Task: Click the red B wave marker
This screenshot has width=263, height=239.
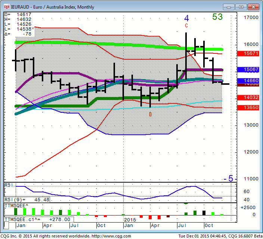Action: point(150,114)
